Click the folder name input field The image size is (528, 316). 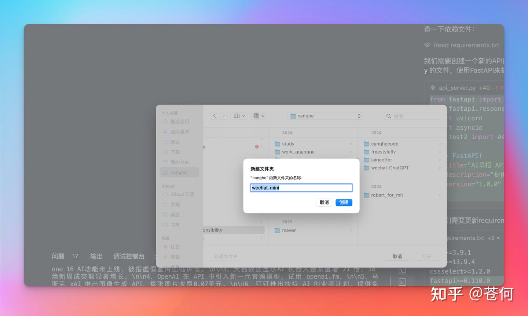[301, 188]
